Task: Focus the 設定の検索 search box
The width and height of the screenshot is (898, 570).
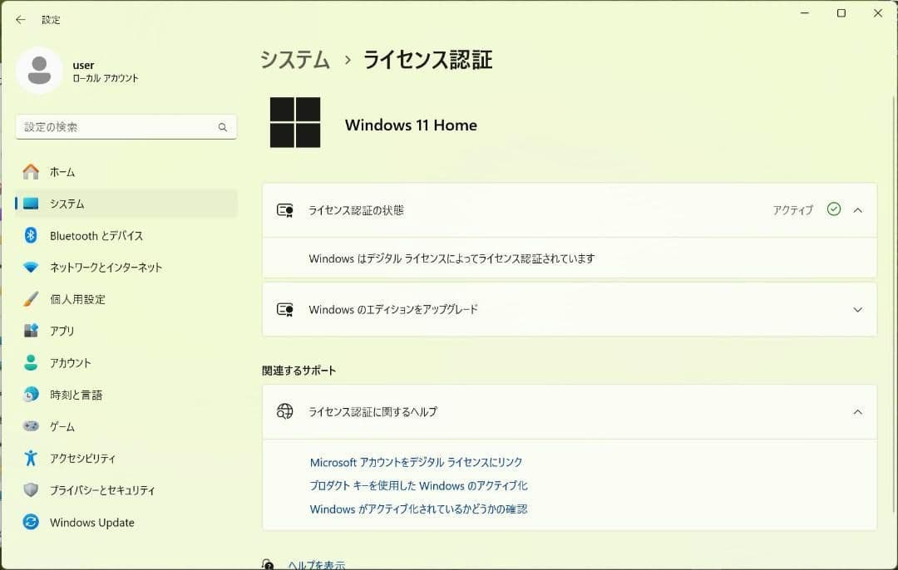Action: pyautogui.click(x=126, y=127)
